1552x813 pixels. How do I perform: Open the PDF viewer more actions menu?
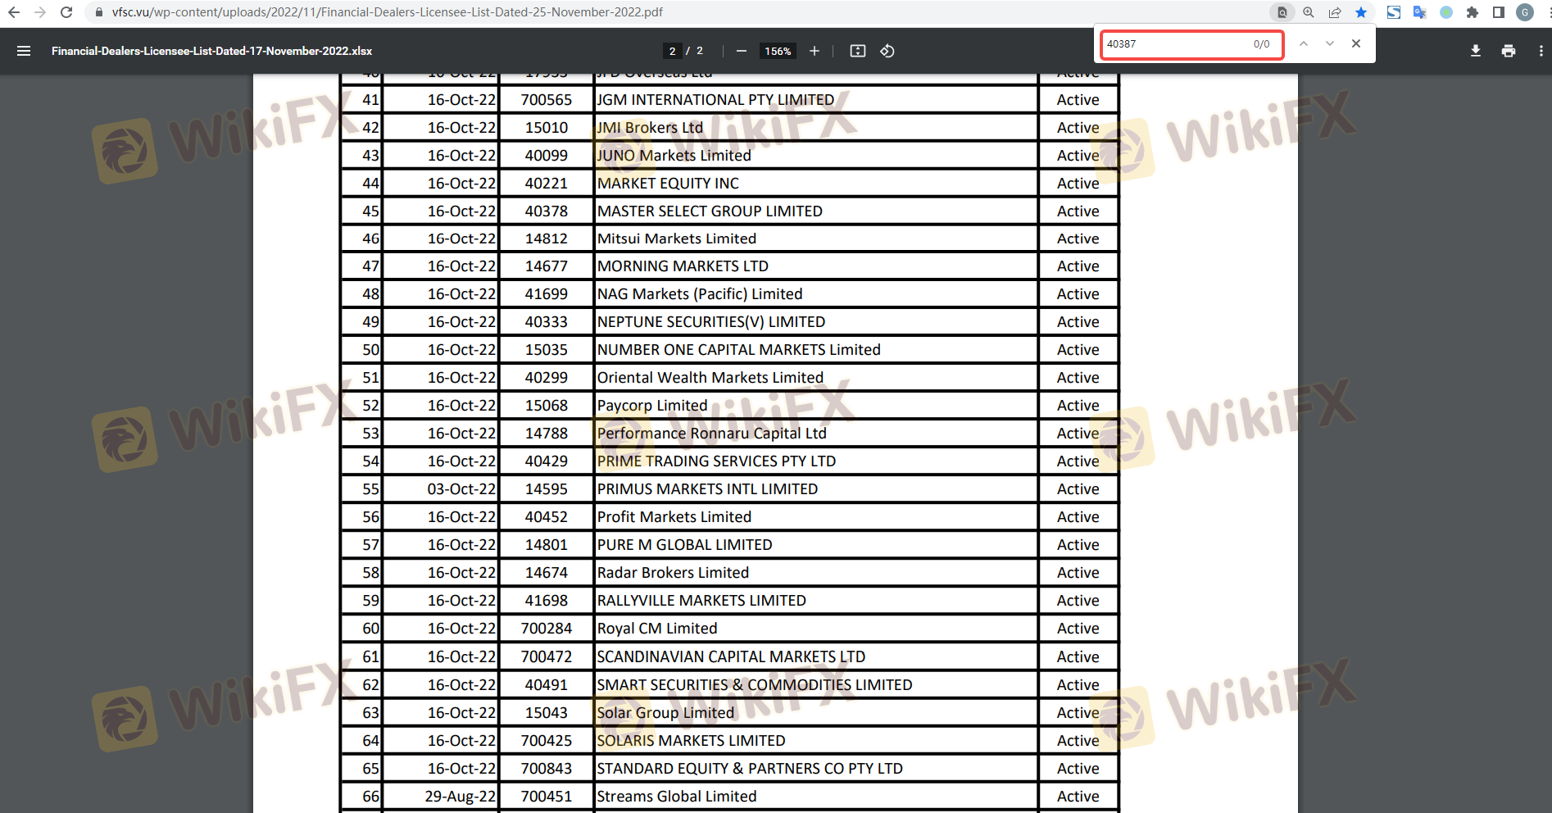(1541, 51)
